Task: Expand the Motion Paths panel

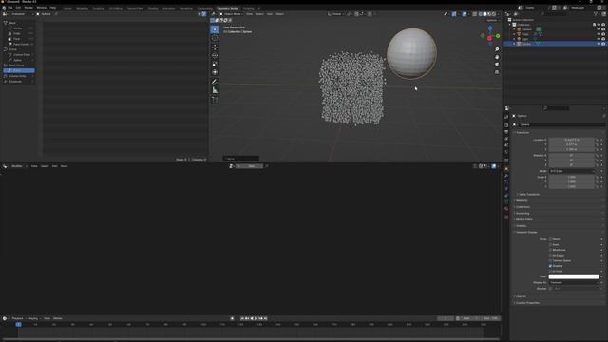Action: (x=523, y=219)
